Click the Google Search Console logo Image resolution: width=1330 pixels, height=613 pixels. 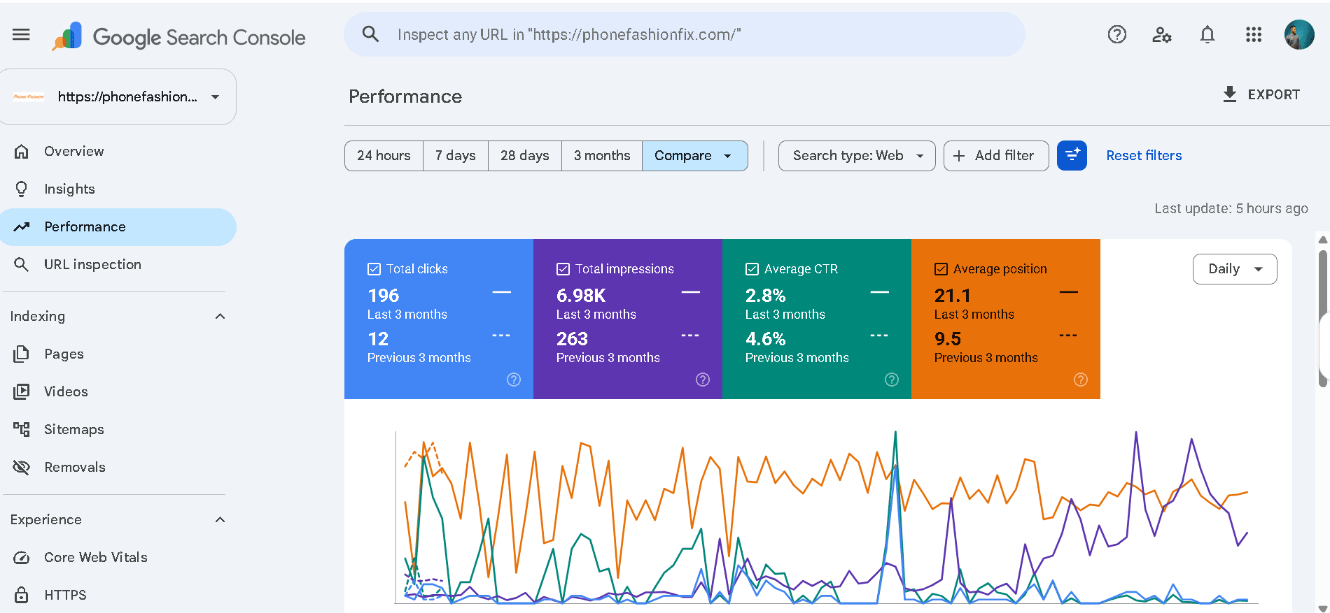coord(178,36)
